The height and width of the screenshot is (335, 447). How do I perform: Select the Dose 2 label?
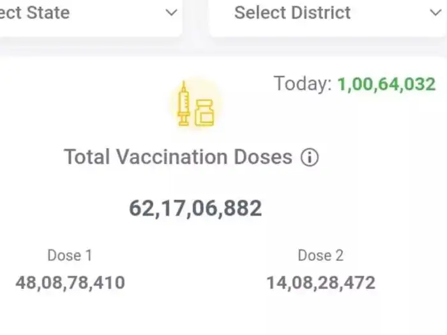click(x=321, y=256)
